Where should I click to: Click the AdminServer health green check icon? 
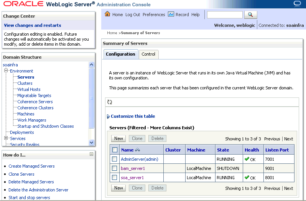tap(247, 159)
